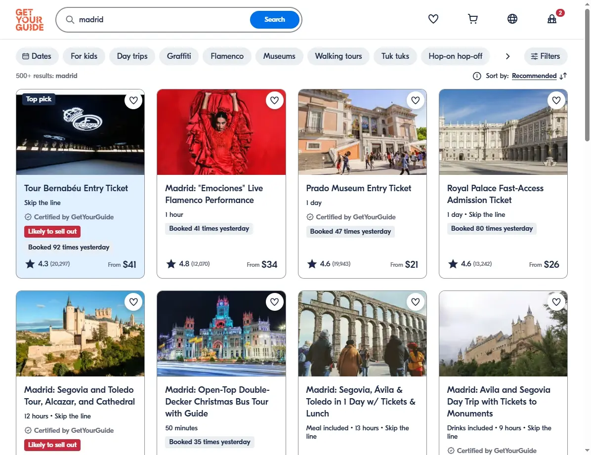Viewport: 591px width, 455px height.
Task: Open Madrid Emociones Live Flamenco Performance title
Action: click(214, 194)
